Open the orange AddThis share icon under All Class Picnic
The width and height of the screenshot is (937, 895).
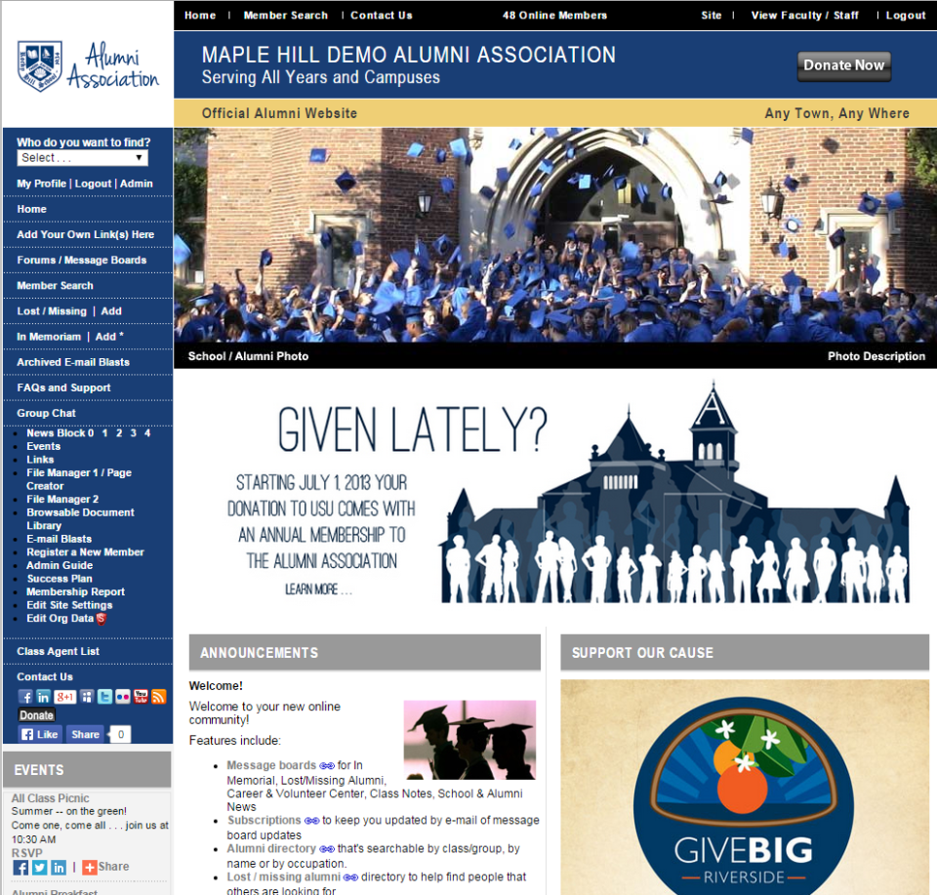pyautogui.click(x=89, y=867)
